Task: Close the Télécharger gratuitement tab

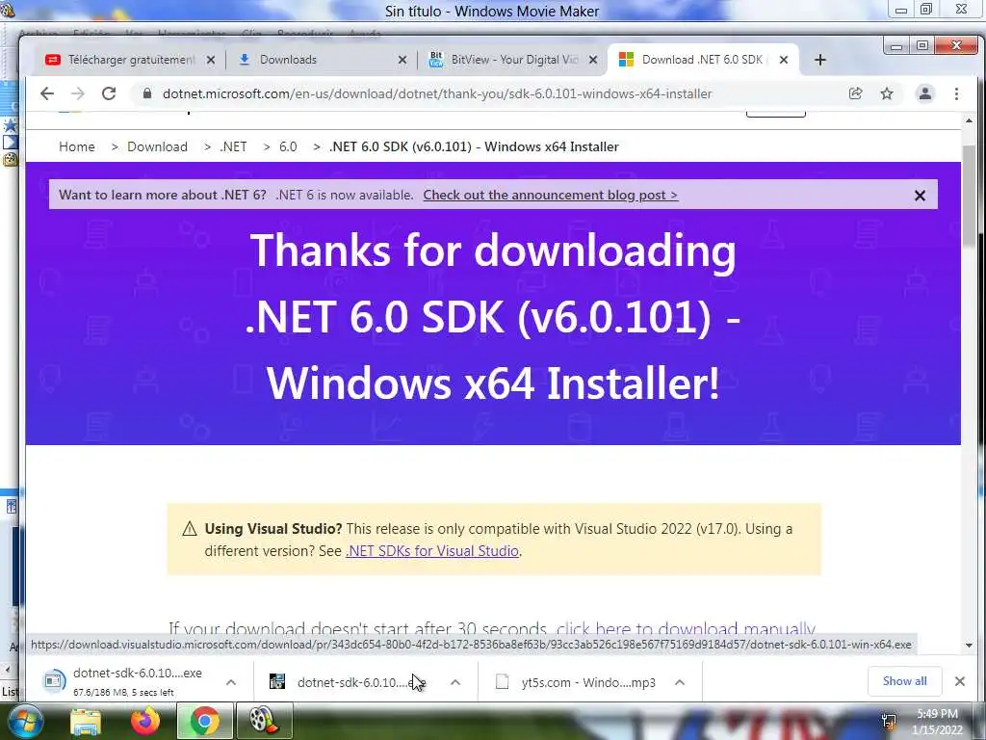Action: pyautogui.click(x=211, y=60)
